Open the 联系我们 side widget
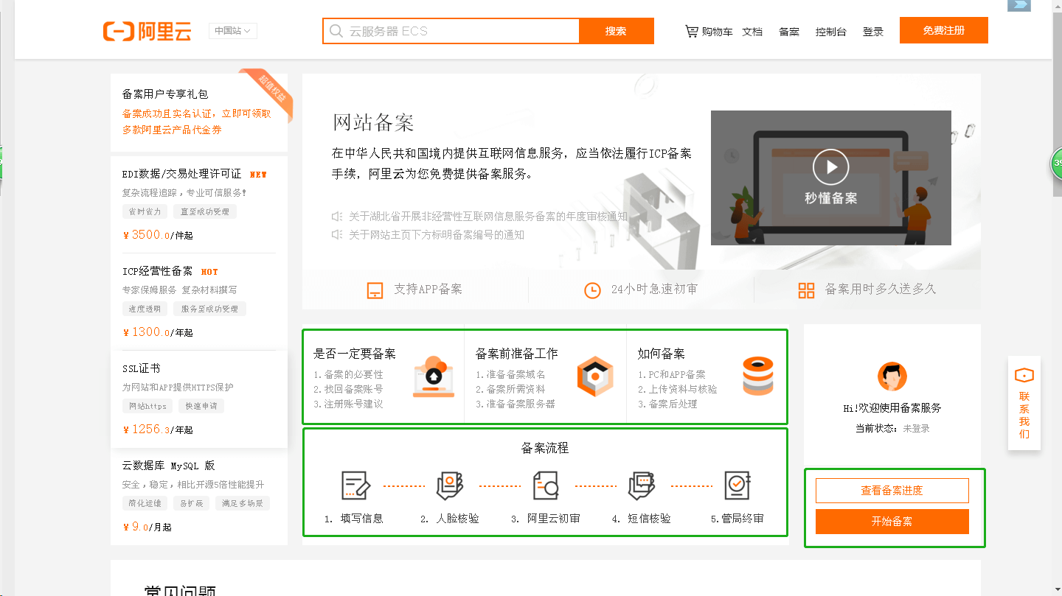This screenshot has width=1062, height=596. tap(1024, 403)
